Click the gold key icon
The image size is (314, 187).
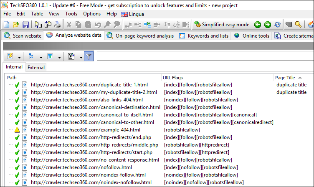tap(298, 25)
